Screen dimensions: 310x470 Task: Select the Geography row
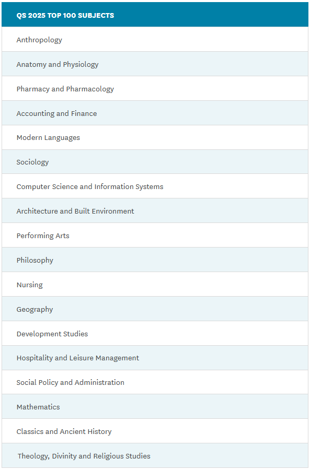click(x=155, y=309)
